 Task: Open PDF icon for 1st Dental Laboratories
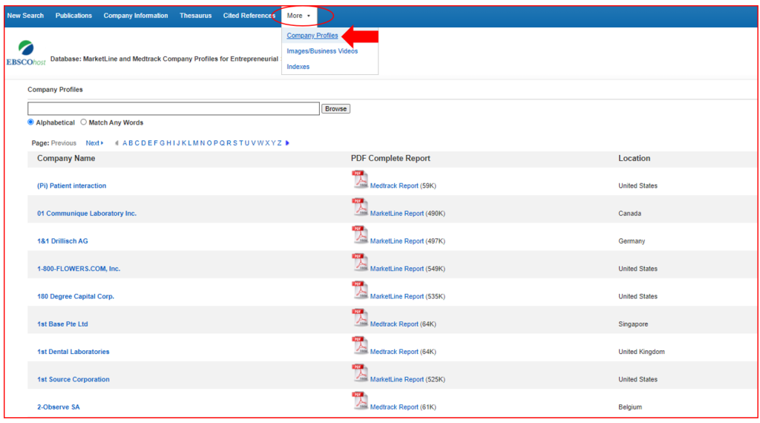point(360,345)
